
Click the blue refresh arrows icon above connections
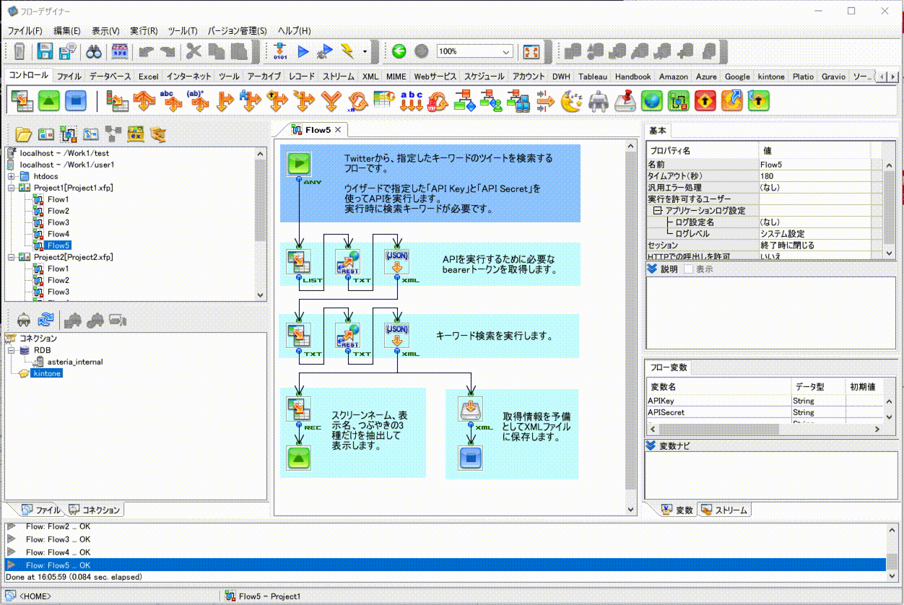click(46, 319)
